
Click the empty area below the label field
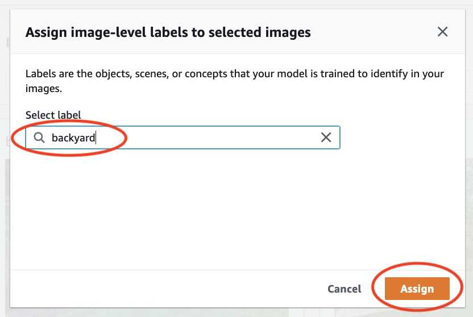[x=227, y=210]
